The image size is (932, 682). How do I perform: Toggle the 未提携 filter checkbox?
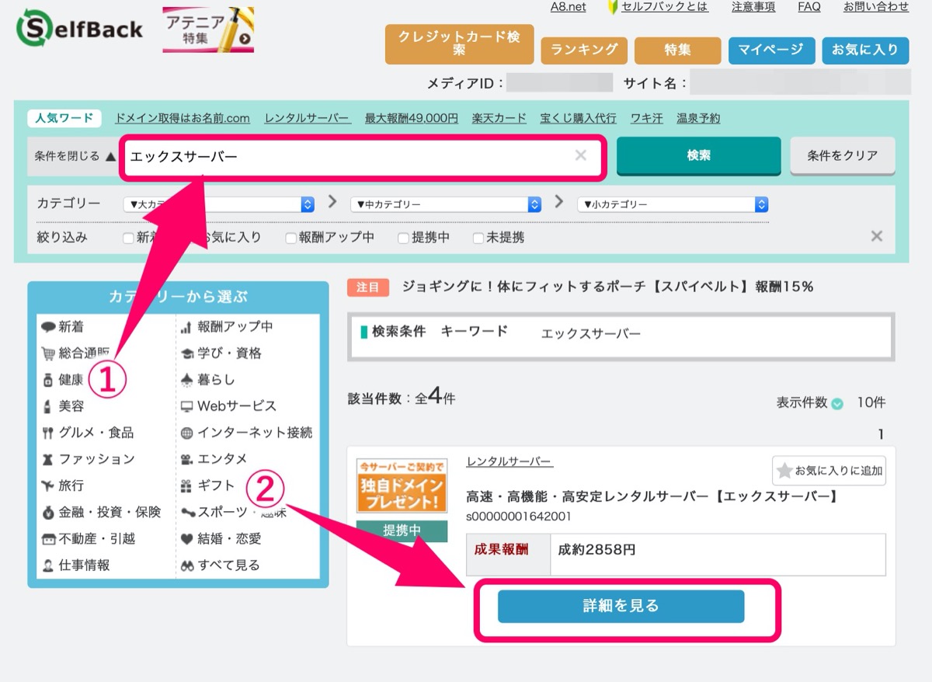click(x=478, y=238)
